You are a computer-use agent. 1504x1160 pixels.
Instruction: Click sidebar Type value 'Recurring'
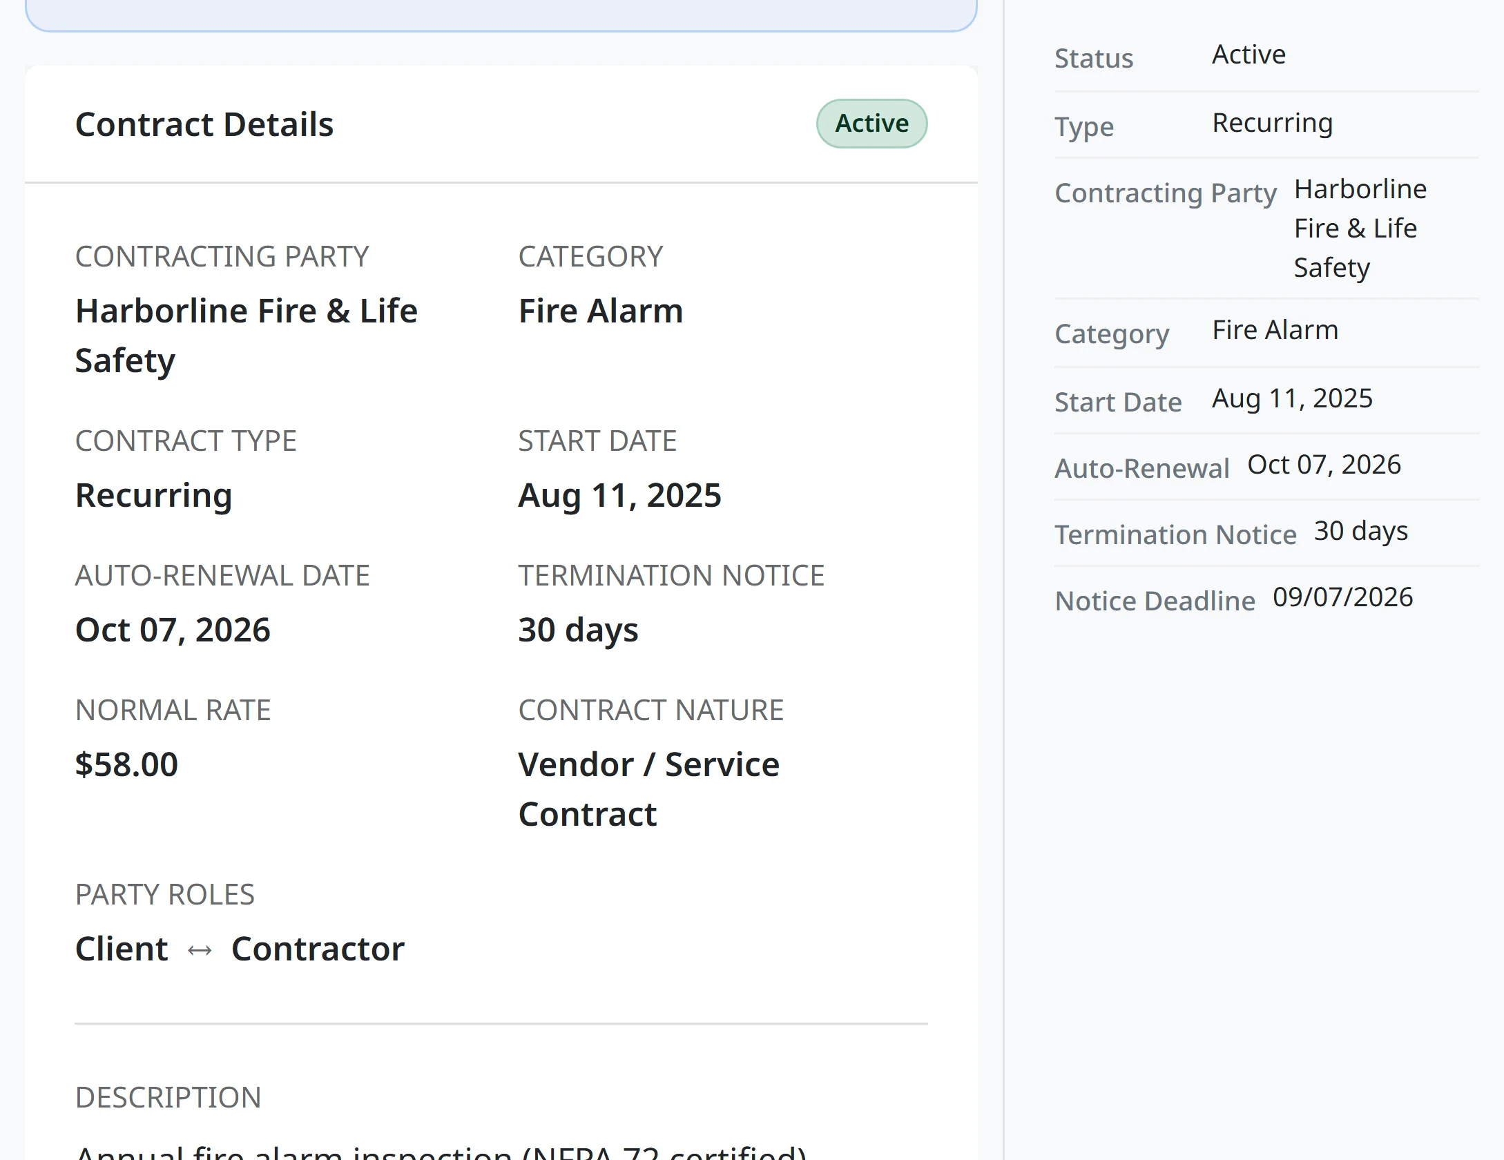click(1272, 124)
